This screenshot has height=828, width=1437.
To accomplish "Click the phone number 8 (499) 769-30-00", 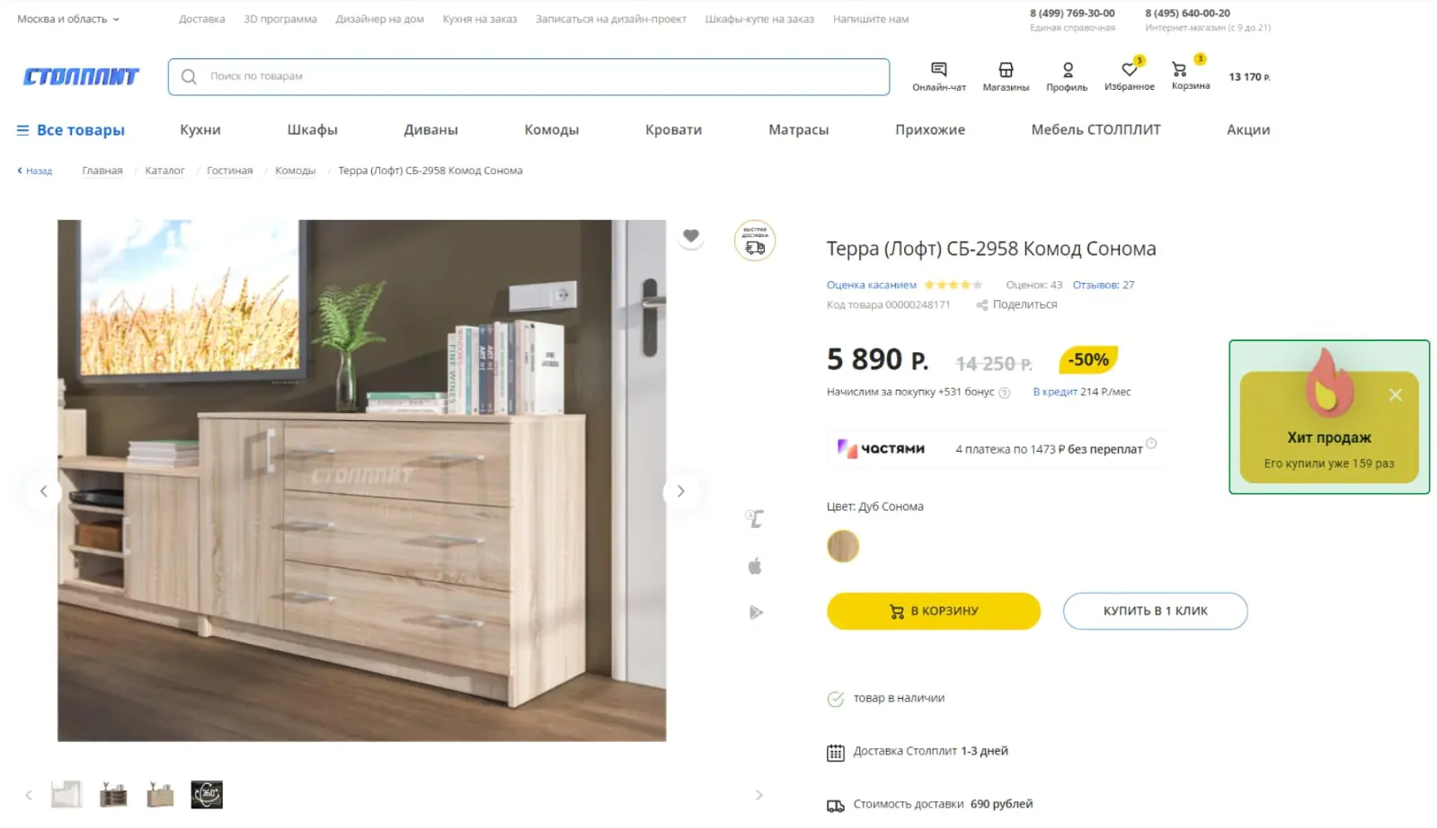I will point(1072,13).
